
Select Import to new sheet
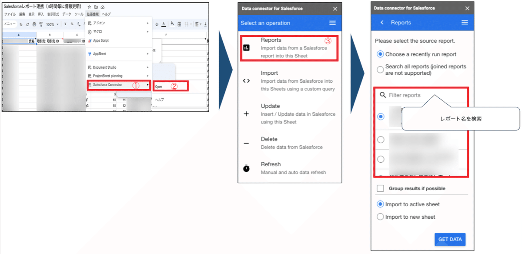380,217
